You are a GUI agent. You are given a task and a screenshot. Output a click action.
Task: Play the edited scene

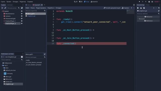(149, 2)
